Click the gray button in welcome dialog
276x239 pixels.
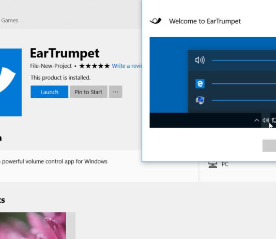(269, 145)
